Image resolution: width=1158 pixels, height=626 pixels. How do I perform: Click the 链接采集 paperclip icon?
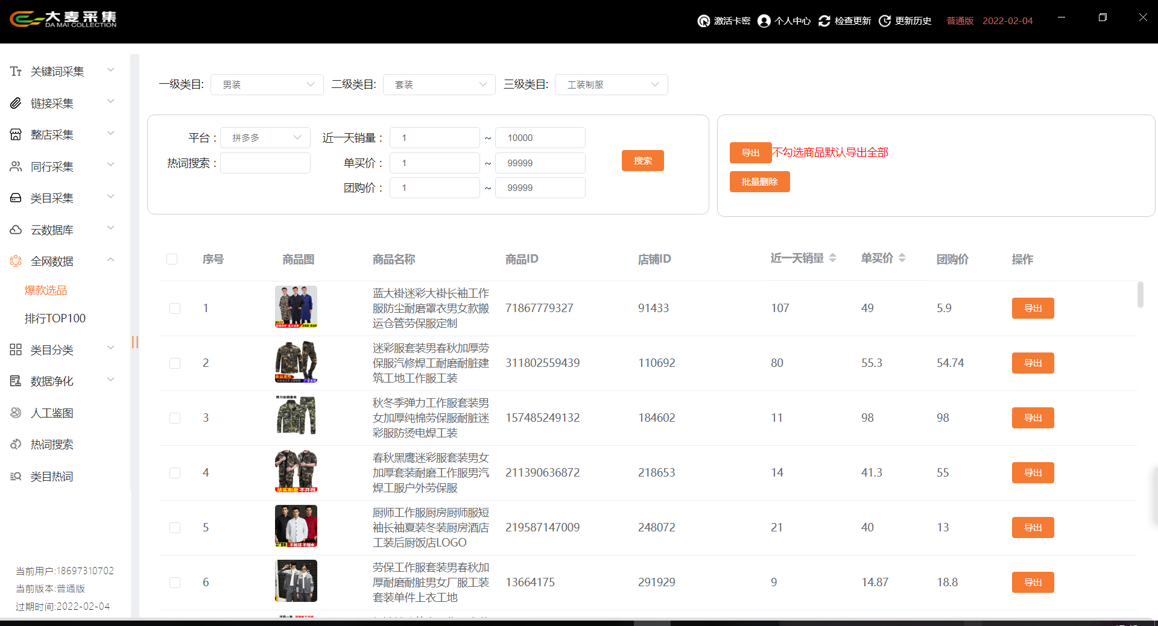16,104
